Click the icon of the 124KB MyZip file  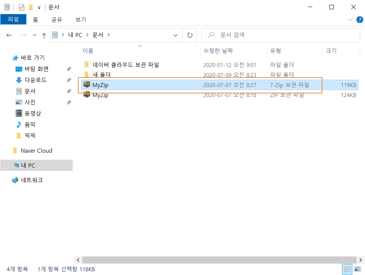(x=86, y=94)
